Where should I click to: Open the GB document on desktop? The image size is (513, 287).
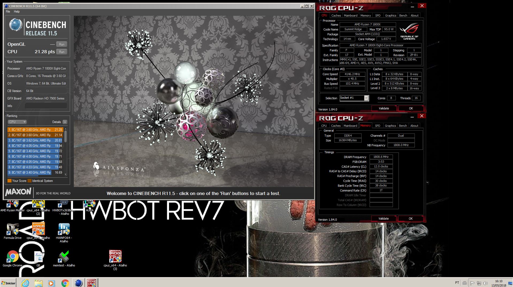38,259
